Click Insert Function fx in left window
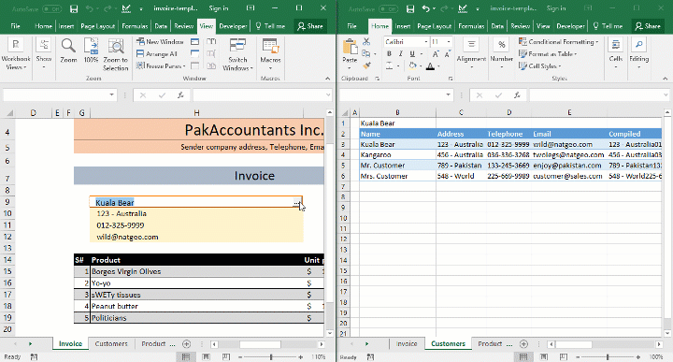This screenshot has height=362, width=673. [180, 94]
